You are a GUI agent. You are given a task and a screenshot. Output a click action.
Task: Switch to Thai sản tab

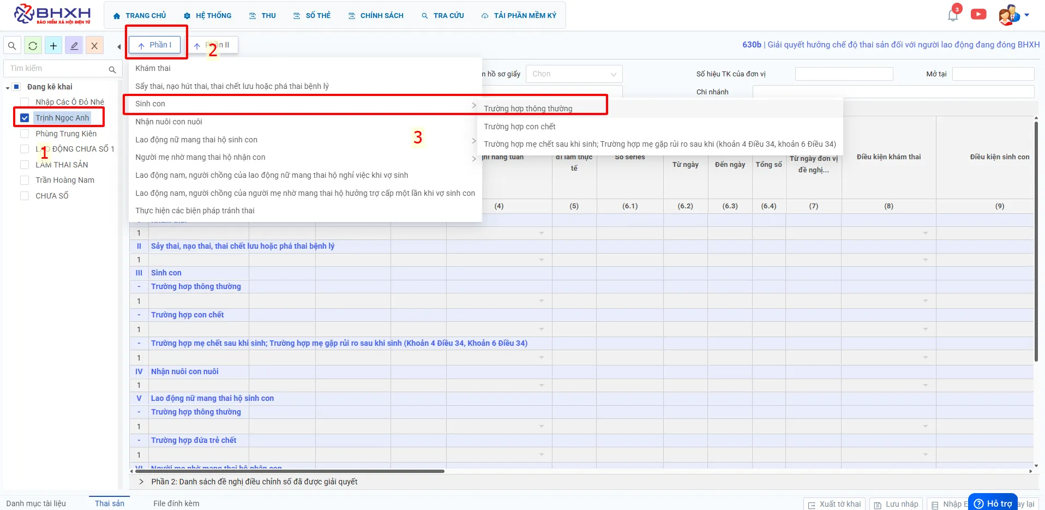tap(110, 503)
